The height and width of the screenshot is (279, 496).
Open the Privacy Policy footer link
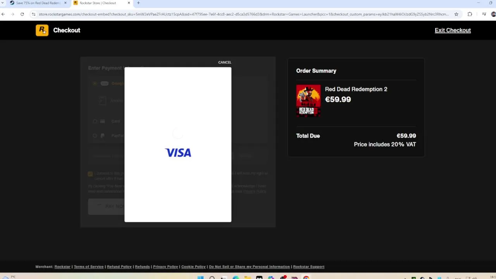[x=165, y=267]
